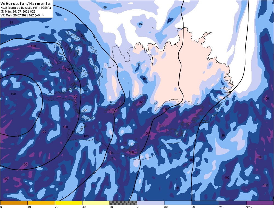Viewport: 274px width, 209px height.
Task: Click the dark indigo 95–99.9 legend swatch
Action: [233, 203]
